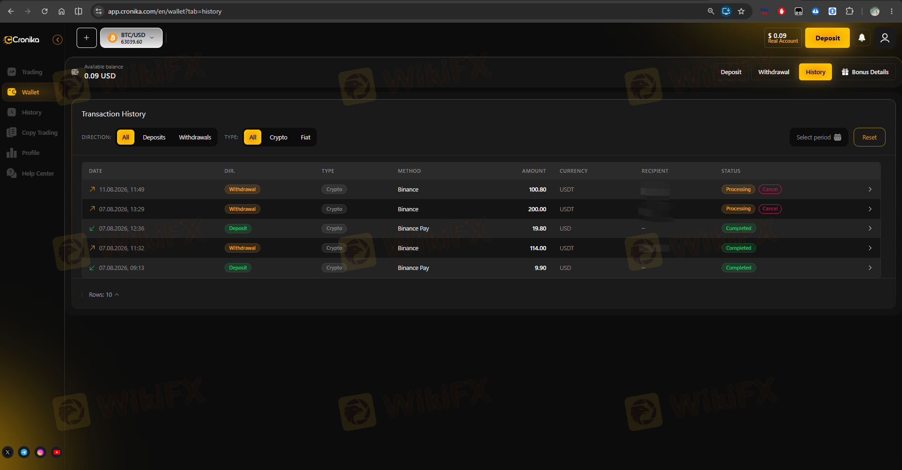This screenshot has width=902, height=470.
Task: Open the Help Center
Action: 32,173
